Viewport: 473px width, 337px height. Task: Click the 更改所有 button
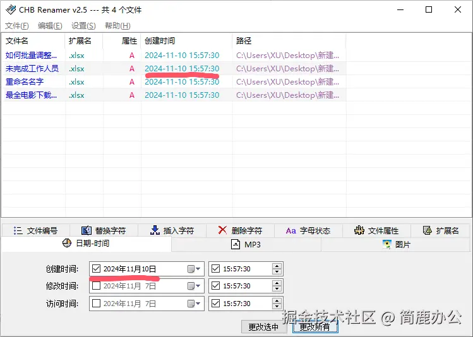(315, 327)
